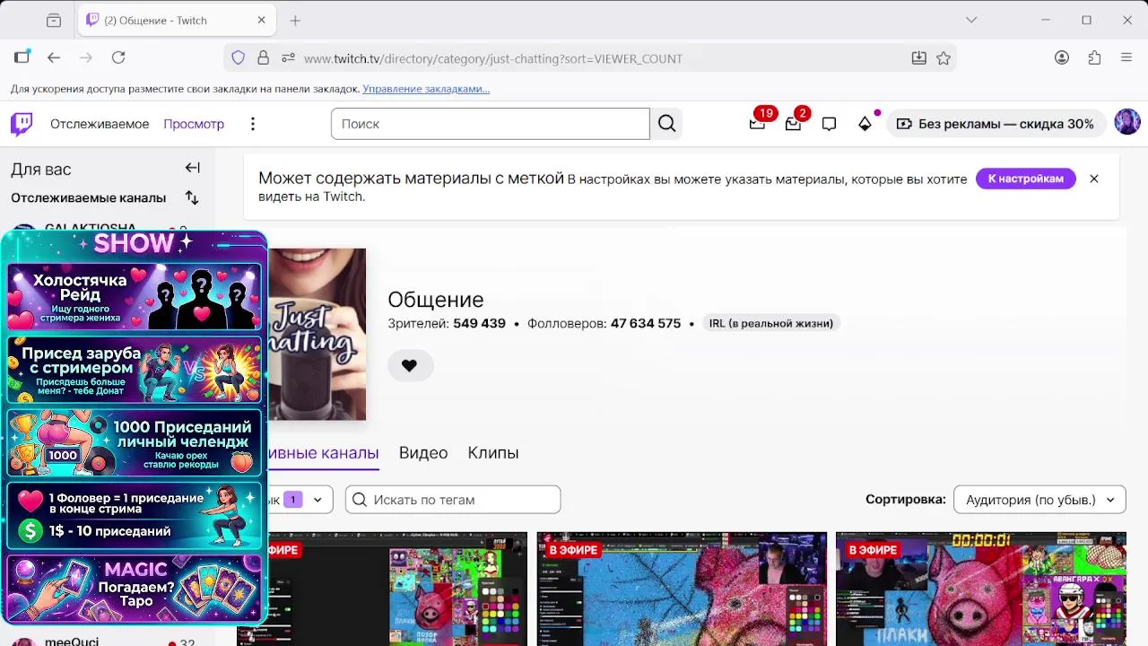Select the Общение - Twitch browser tab

[176, 20]
